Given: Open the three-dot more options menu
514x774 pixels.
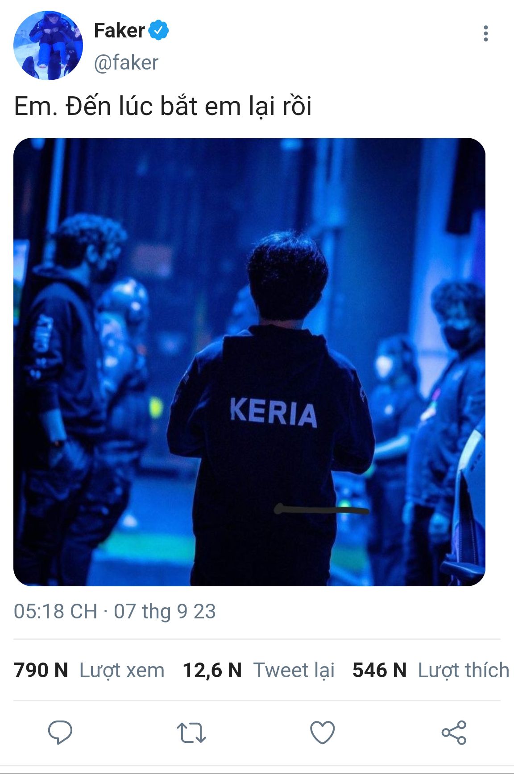Looking at the screenshot, I should 485,33.
